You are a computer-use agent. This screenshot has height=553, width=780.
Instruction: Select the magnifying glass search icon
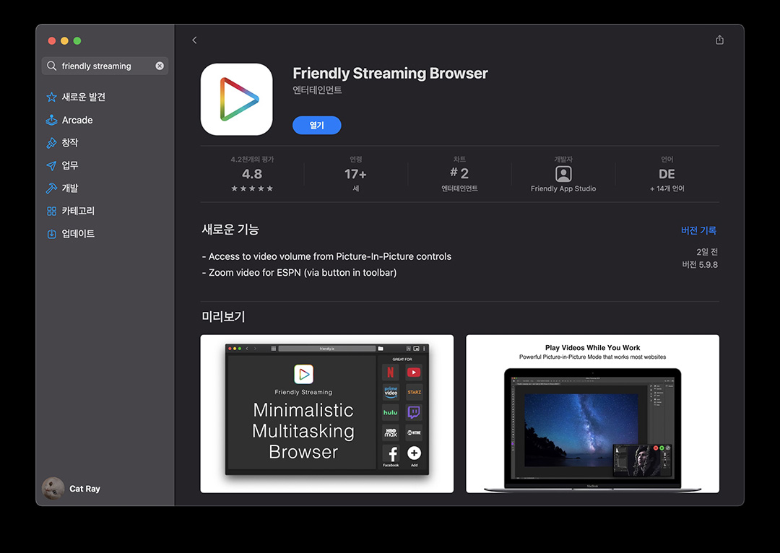pyautogui.click(x=52, y=66)
